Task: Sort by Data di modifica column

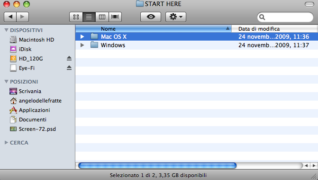Action: pos(274,29)
